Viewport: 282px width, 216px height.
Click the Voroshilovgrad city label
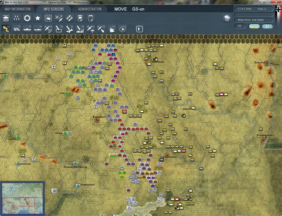point(168,157)
